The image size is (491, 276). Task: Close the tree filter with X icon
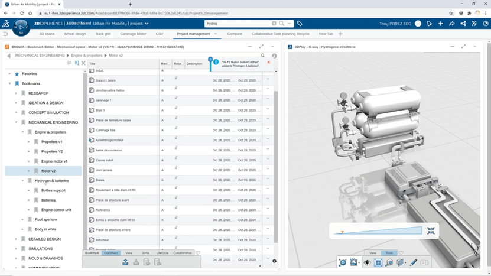tap(83, 63)
